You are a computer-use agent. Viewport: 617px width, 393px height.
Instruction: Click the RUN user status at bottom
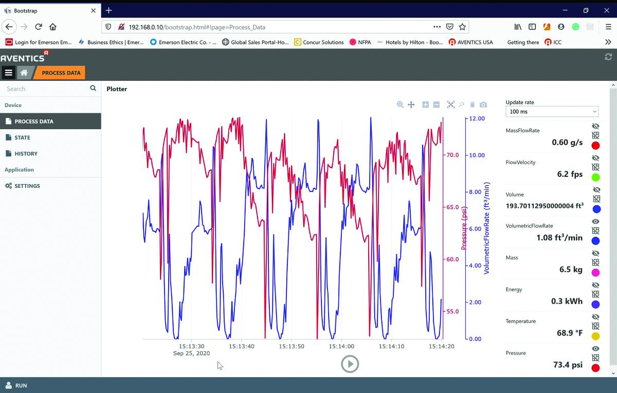16,385
